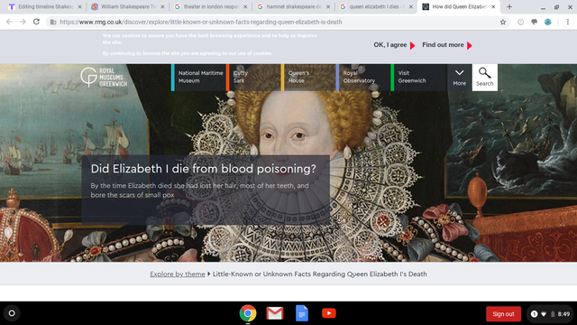Open Google Docs from the shelf

click(302, 313)
